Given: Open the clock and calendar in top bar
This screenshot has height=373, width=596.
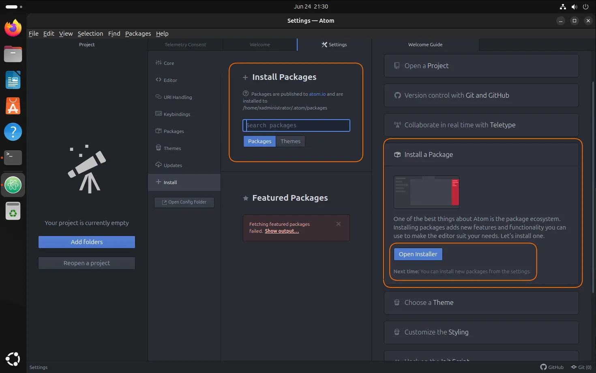Looking at the screenshot, I should pos(311,6).
